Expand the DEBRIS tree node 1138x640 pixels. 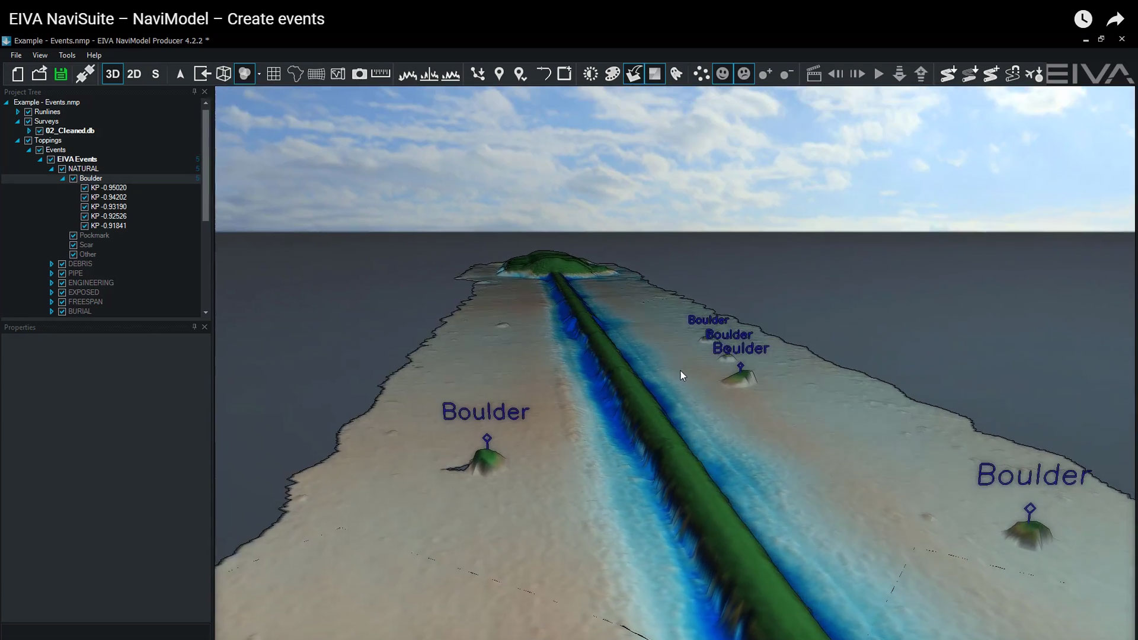point(52,264)
